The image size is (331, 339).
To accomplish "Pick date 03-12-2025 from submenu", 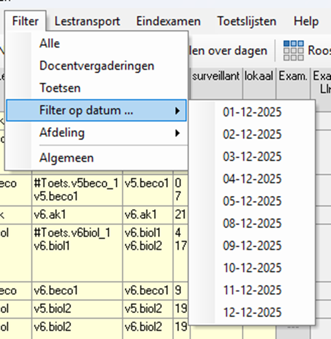I will [x=252, y=156].
